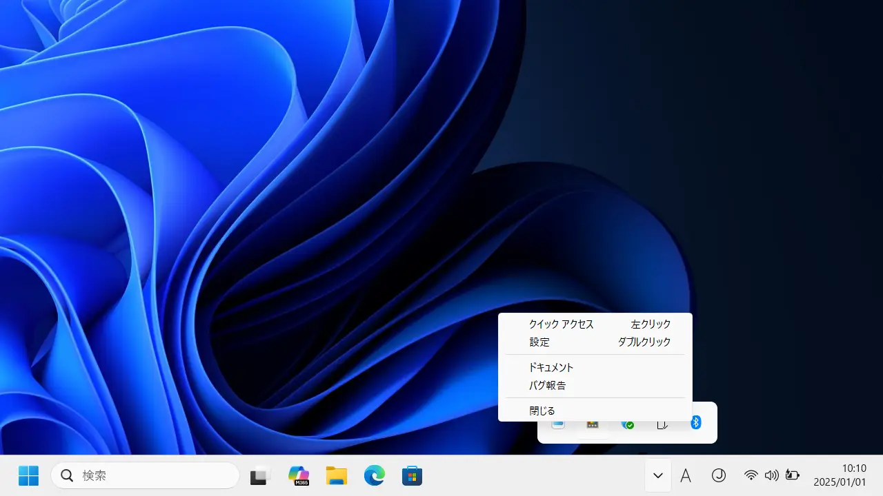Open ドキュメント from the context menu

pyautogui.click(x=551, y=367)
